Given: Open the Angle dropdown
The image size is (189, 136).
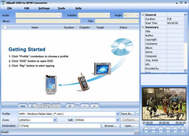Looking at the screenshot, I should [137, 15].
